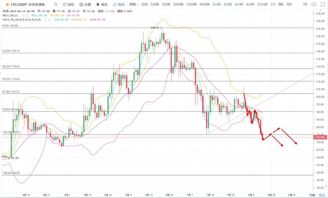Click the 155.00 level on price axis

[320, 14]
